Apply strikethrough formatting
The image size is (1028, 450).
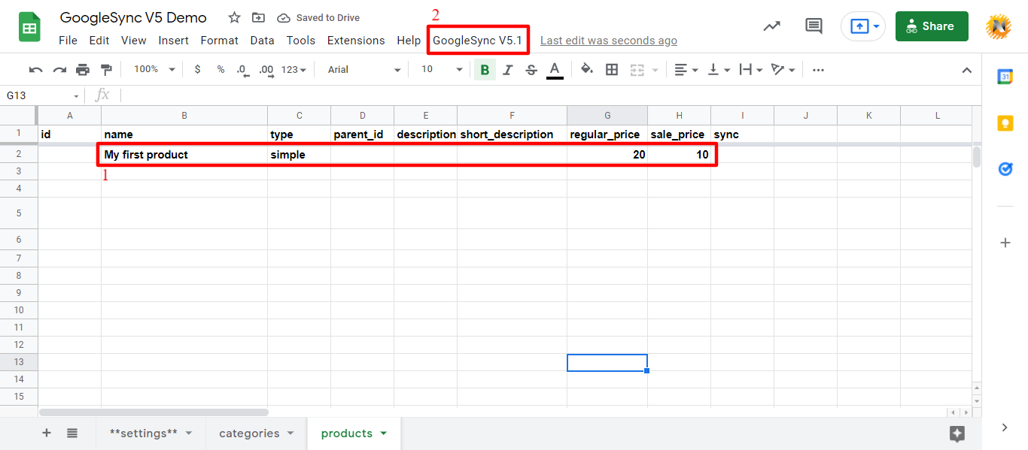532,69
